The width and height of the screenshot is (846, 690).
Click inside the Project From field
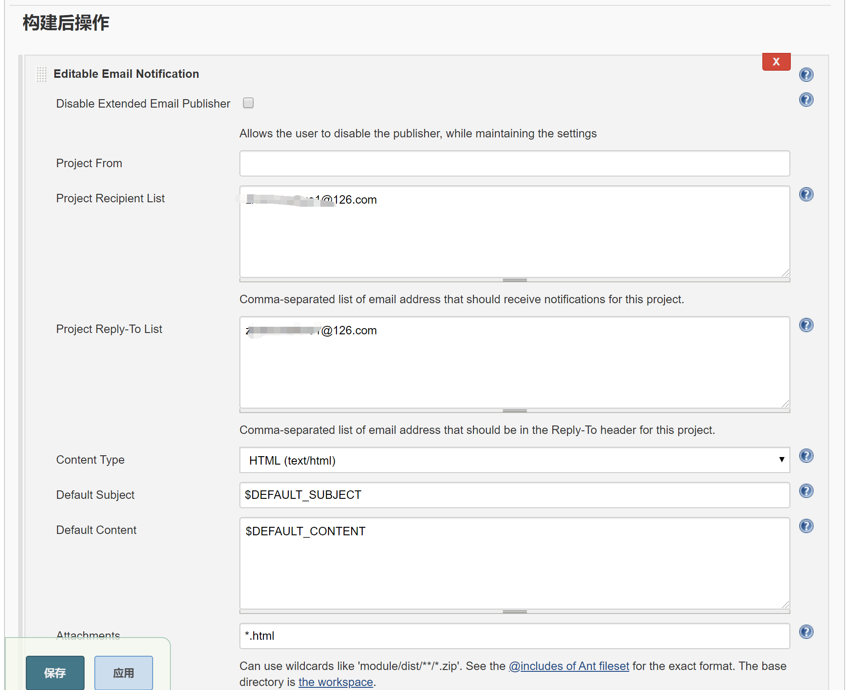(514, 163)
